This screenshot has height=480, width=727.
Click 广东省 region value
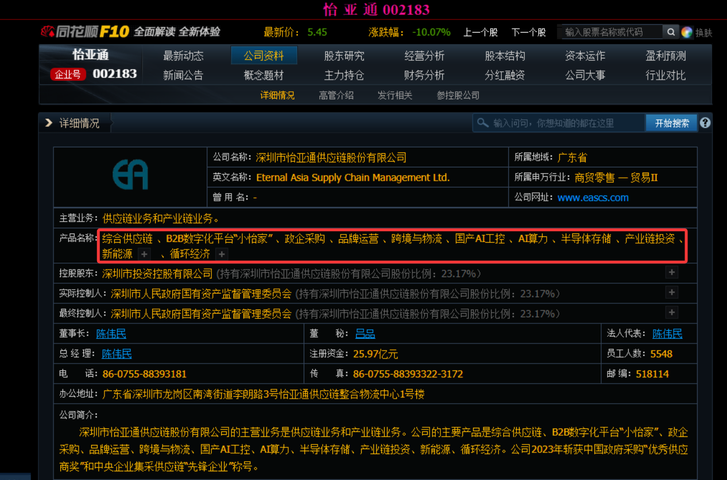point(572,157)
